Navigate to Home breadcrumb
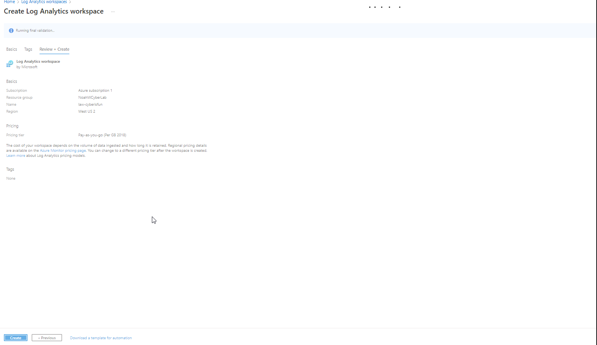Viewport: 597px width, 345px height. [x=9, y=2]
